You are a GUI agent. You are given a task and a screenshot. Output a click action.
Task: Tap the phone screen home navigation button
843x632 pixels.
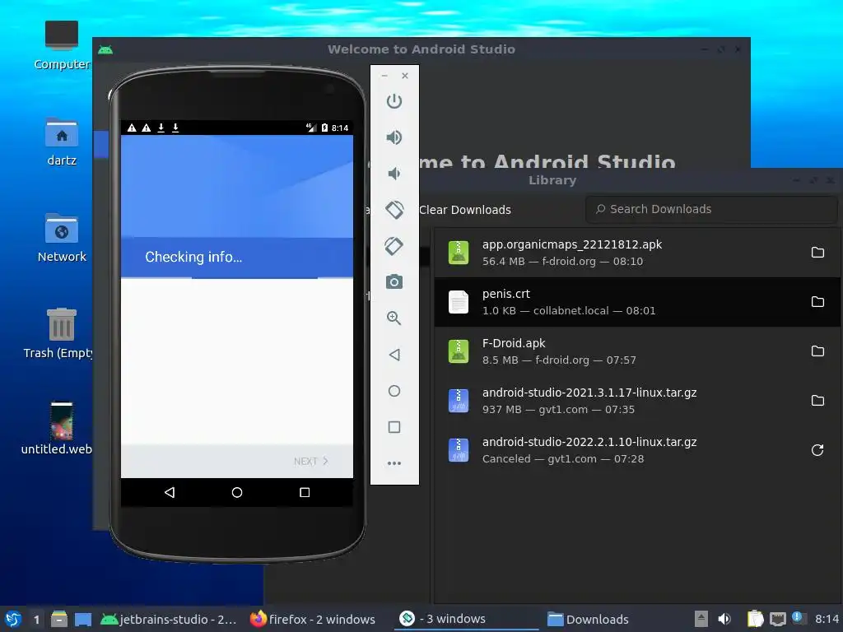click(236, 492)
